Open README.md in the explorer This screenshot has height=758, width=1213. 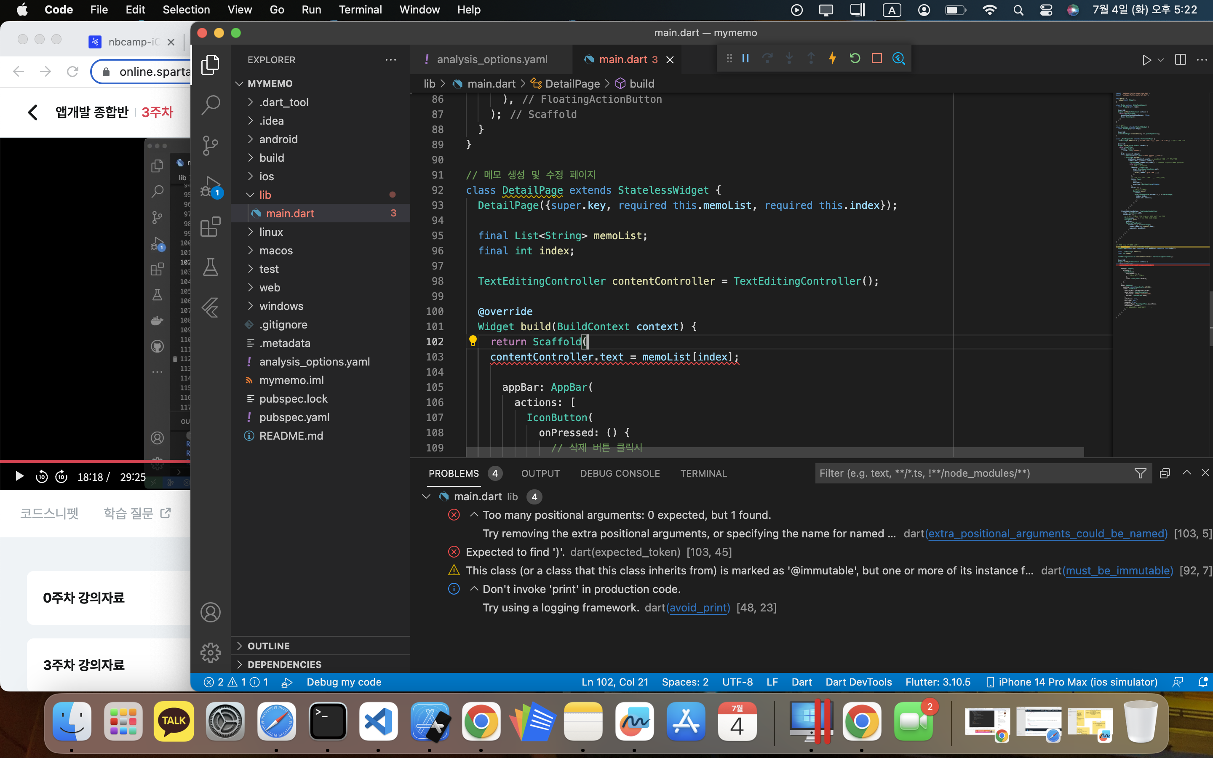(291, 436)
